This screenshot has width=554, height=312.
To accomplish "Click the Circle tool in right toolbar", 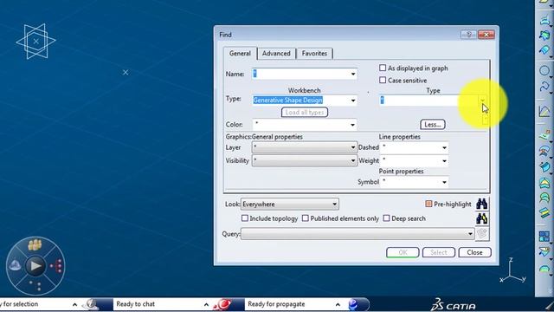I will pos(544,70).
